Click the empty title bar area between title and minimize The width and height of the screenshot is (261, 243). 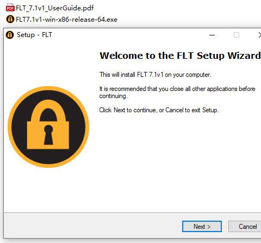pos(130,35)
